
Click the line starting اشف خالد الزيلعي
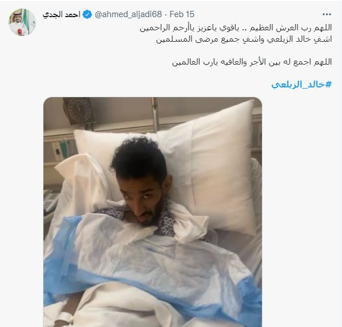pos(244,39)
